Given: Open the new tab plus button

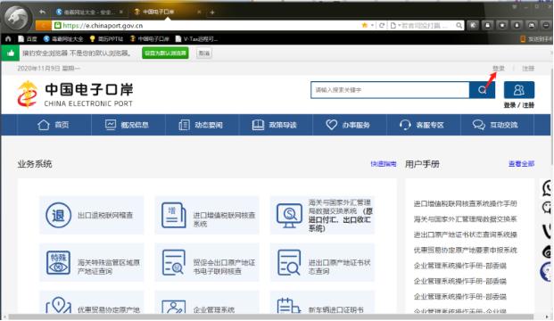Looking at the screenshot, I should pos(212,12).
